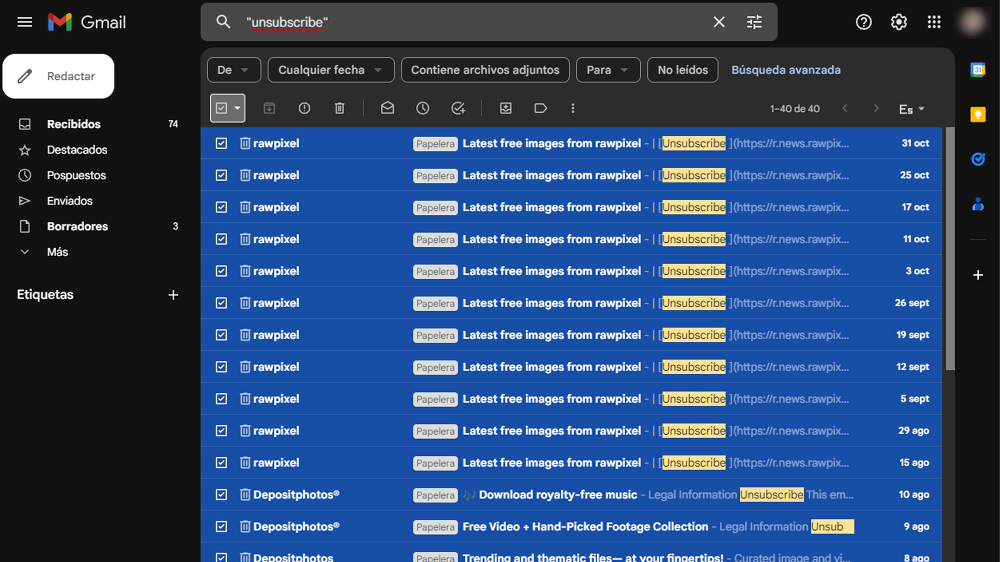1000x562 pixels.
Task: Open the main menu hamburger icon
Action: (25, 22)
